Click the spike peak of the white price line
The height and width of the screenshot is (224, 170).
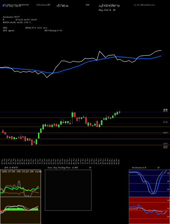[100, 51]
